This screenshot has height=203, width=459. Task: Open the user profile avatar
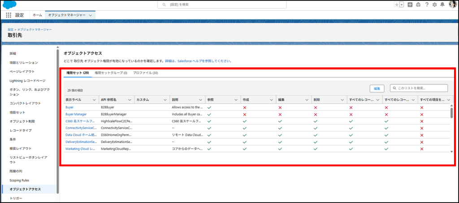452,4
